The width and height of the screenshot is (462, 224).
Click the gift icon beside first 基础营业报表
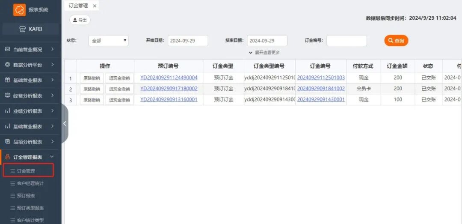coord(8,80)
